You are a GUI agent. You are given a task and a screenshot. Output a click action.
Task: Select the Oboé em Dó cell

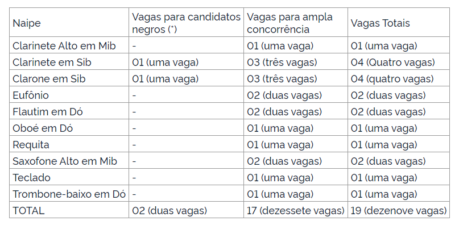69,127
